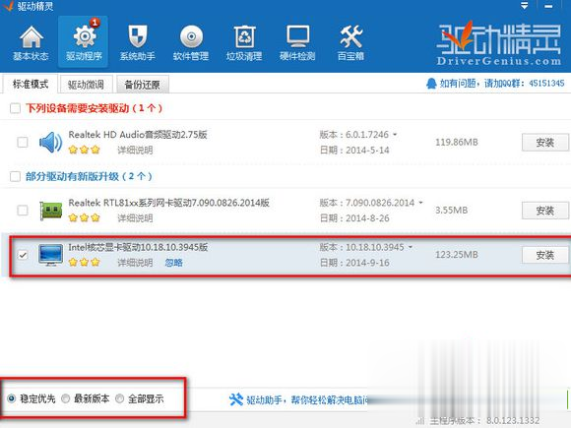Switch to 驱动微调 tab
This screenshot has height=428, width=571.
coord(86,85)
